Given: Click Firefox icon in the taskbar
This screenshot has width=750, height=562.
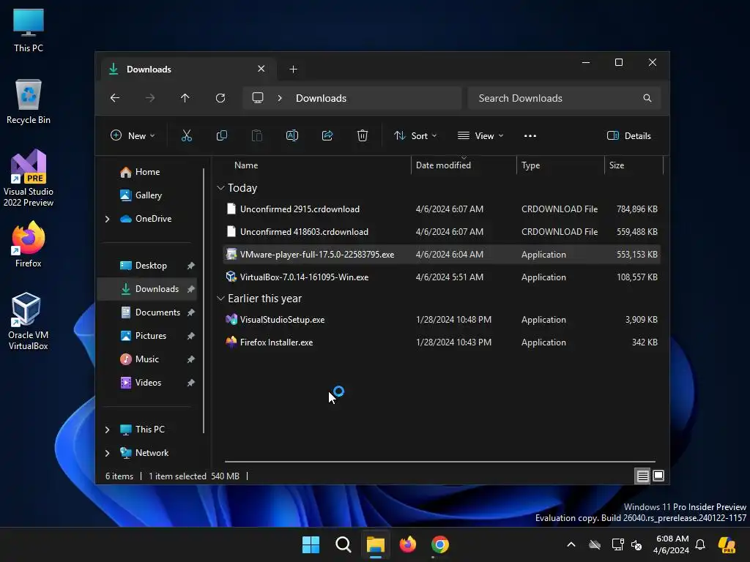Looking at the screenshot, I should pyautogui.click(x=407, y=544).
